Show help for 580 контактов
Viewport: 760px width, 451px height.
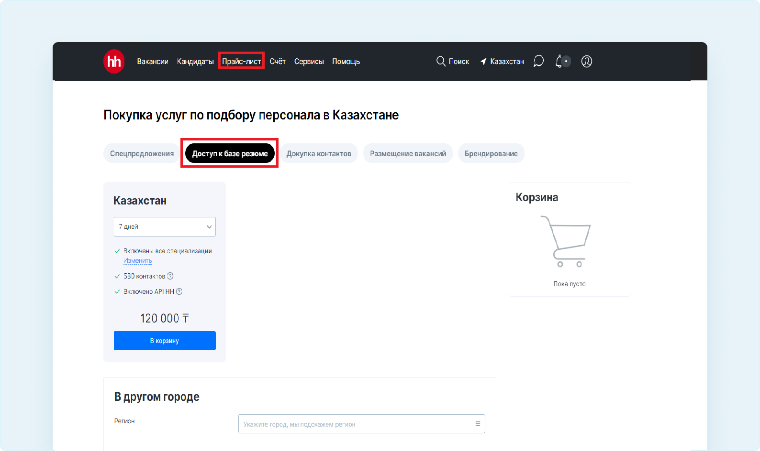coord(170,276)
